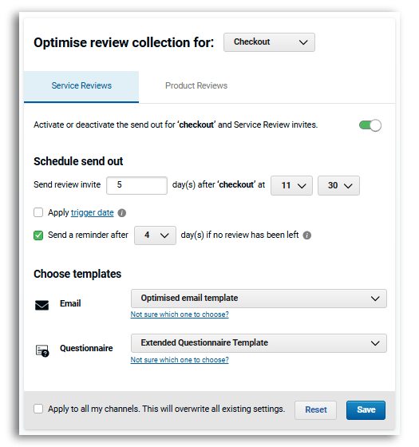Viewport: 419px width, 447px height.
Task: Click the Reset button
Action: coord(315,410)
